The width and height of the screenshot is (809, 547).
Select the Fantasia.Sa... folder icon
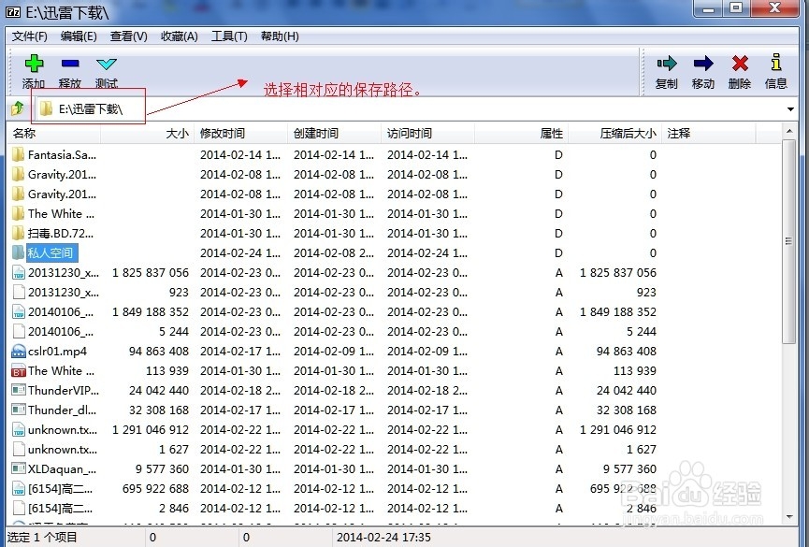18,155
